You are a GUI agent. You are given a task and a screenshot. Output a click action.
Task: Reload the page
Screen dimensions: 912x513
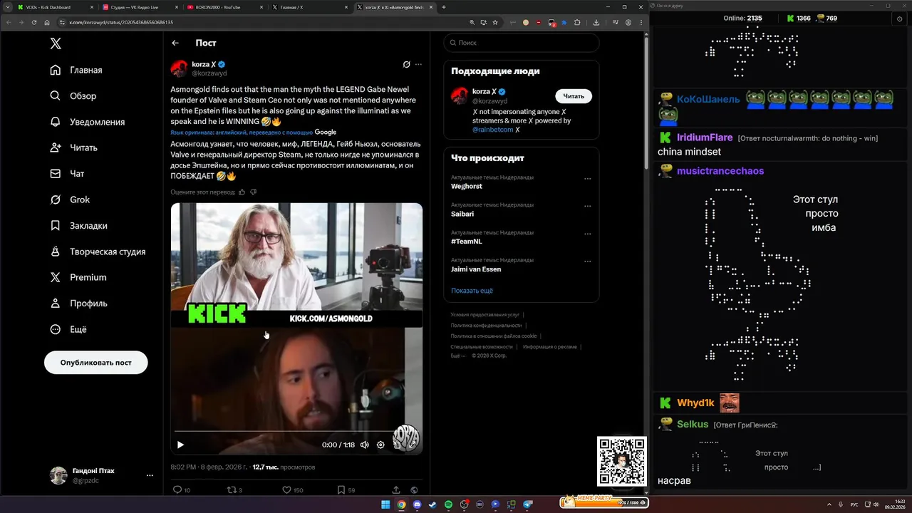pyautogui.click(x=34, y=22)
